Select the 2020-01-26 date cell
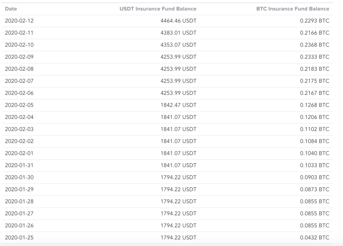 click(19, 226)
